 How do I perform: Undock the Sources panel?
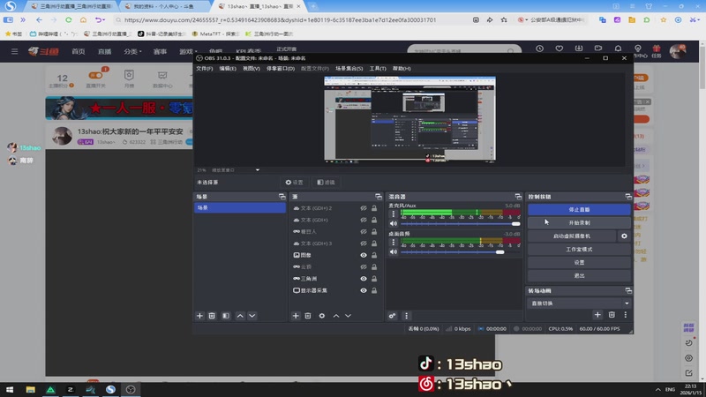379,197
